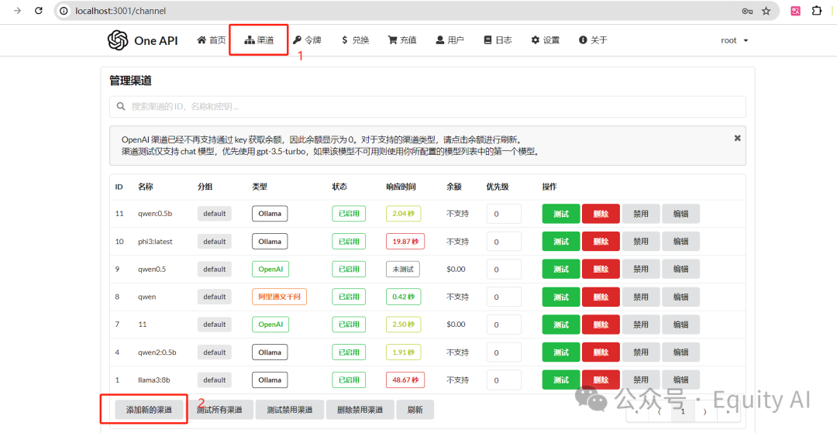This screenshot has height=433, width=837.
Task: Reload the page with browser refresh icon
Action: click(39, 10)
